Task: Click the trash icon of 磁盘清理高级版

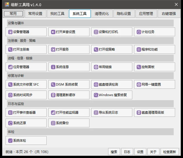Action: 139,112
